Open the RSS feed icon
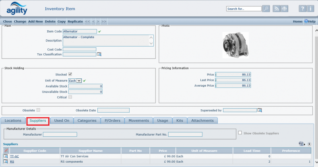The image size is (318, 167). [x=277, y=8]
